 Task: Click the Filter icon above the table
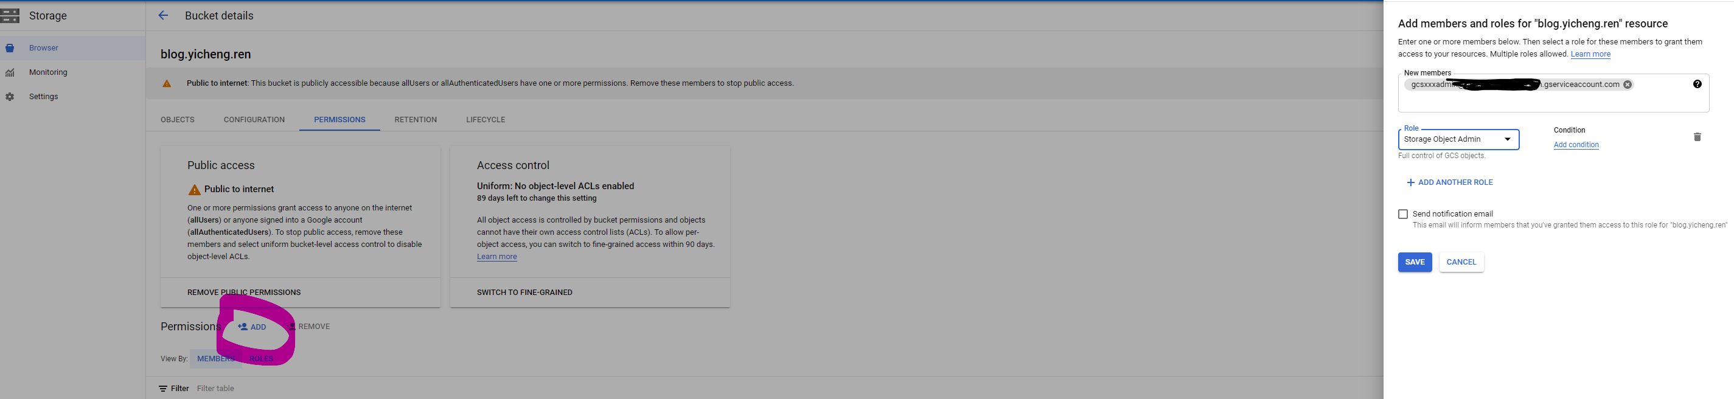[164, 389]
